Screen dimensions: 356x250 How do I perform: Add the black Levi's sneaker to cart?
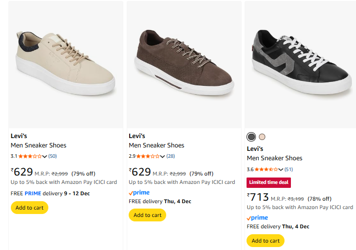pos(265,241)
